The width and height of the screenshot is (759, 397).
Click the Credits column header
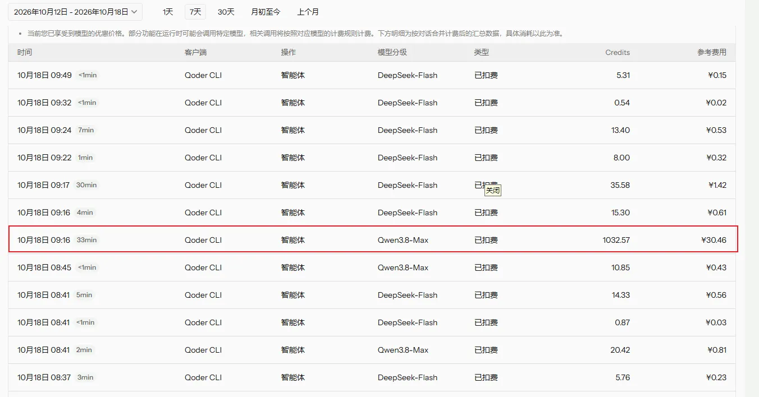pos(618,53)
